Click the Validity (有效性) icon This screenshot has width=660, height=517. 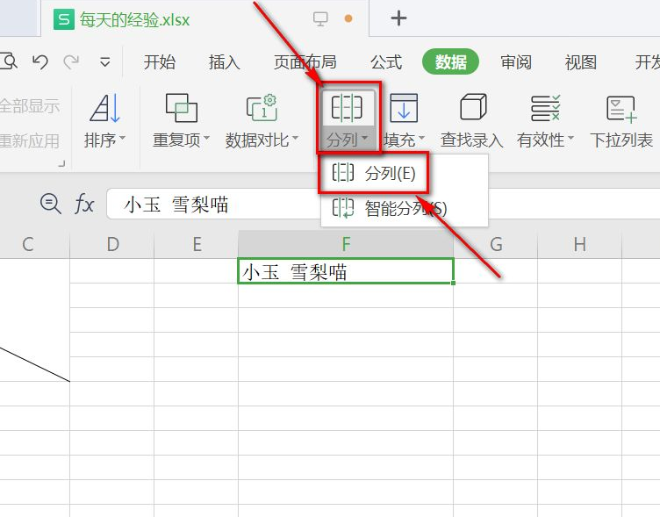click(x=545, y=109)
